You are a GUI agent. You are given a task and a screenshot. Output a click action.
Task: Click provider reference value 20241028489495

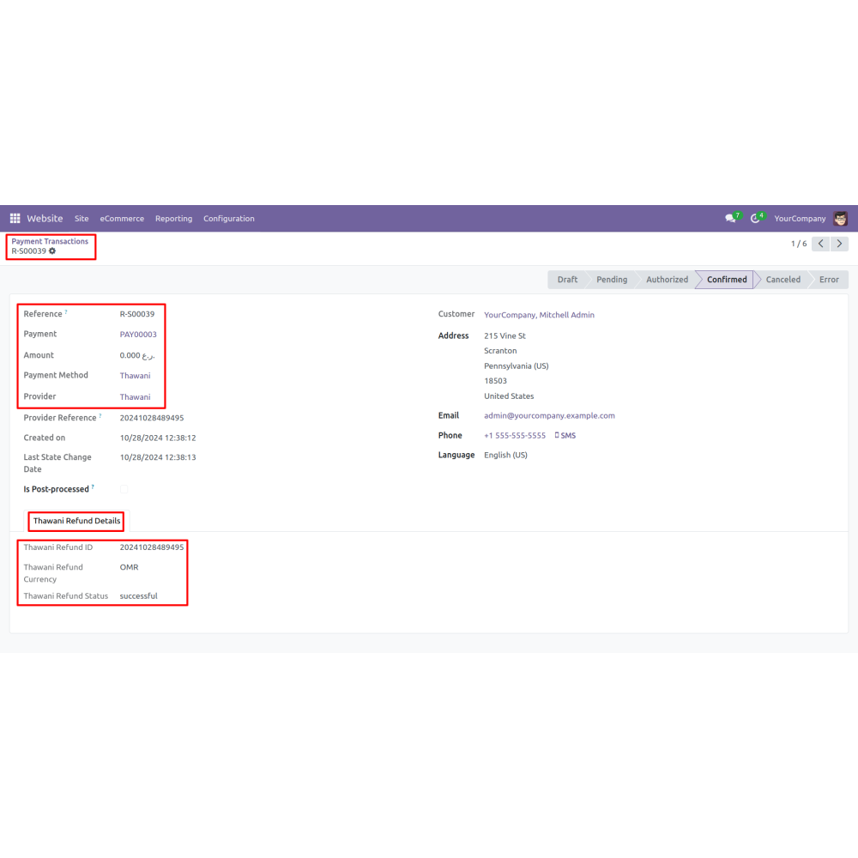152,418
